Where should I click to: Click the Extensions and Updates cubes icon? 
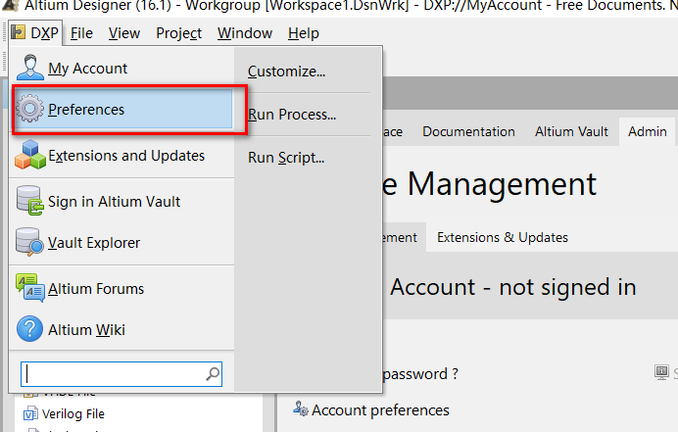[x=29, y=155]
